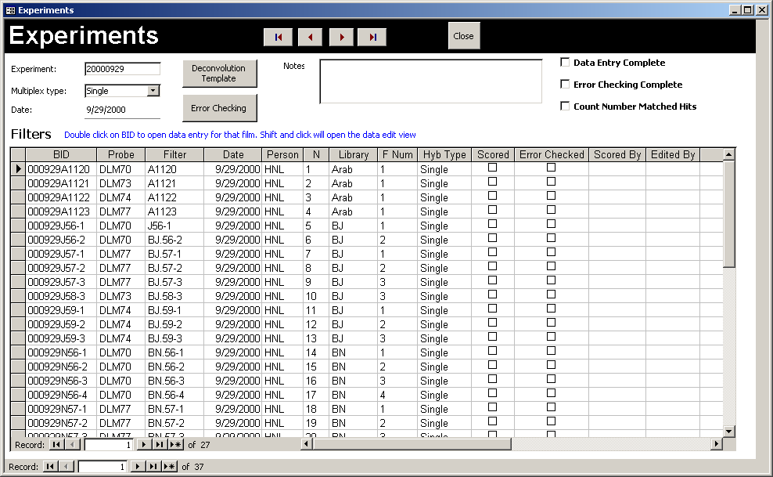
Task: Jump to last experiment in header
Action: (x=372, y=37)
